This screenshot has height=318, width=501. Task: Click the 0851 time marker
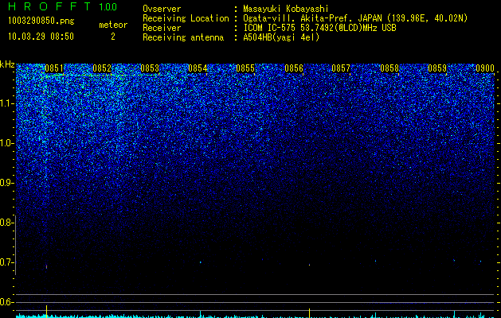pyautogui.click(x=54, y=68)
